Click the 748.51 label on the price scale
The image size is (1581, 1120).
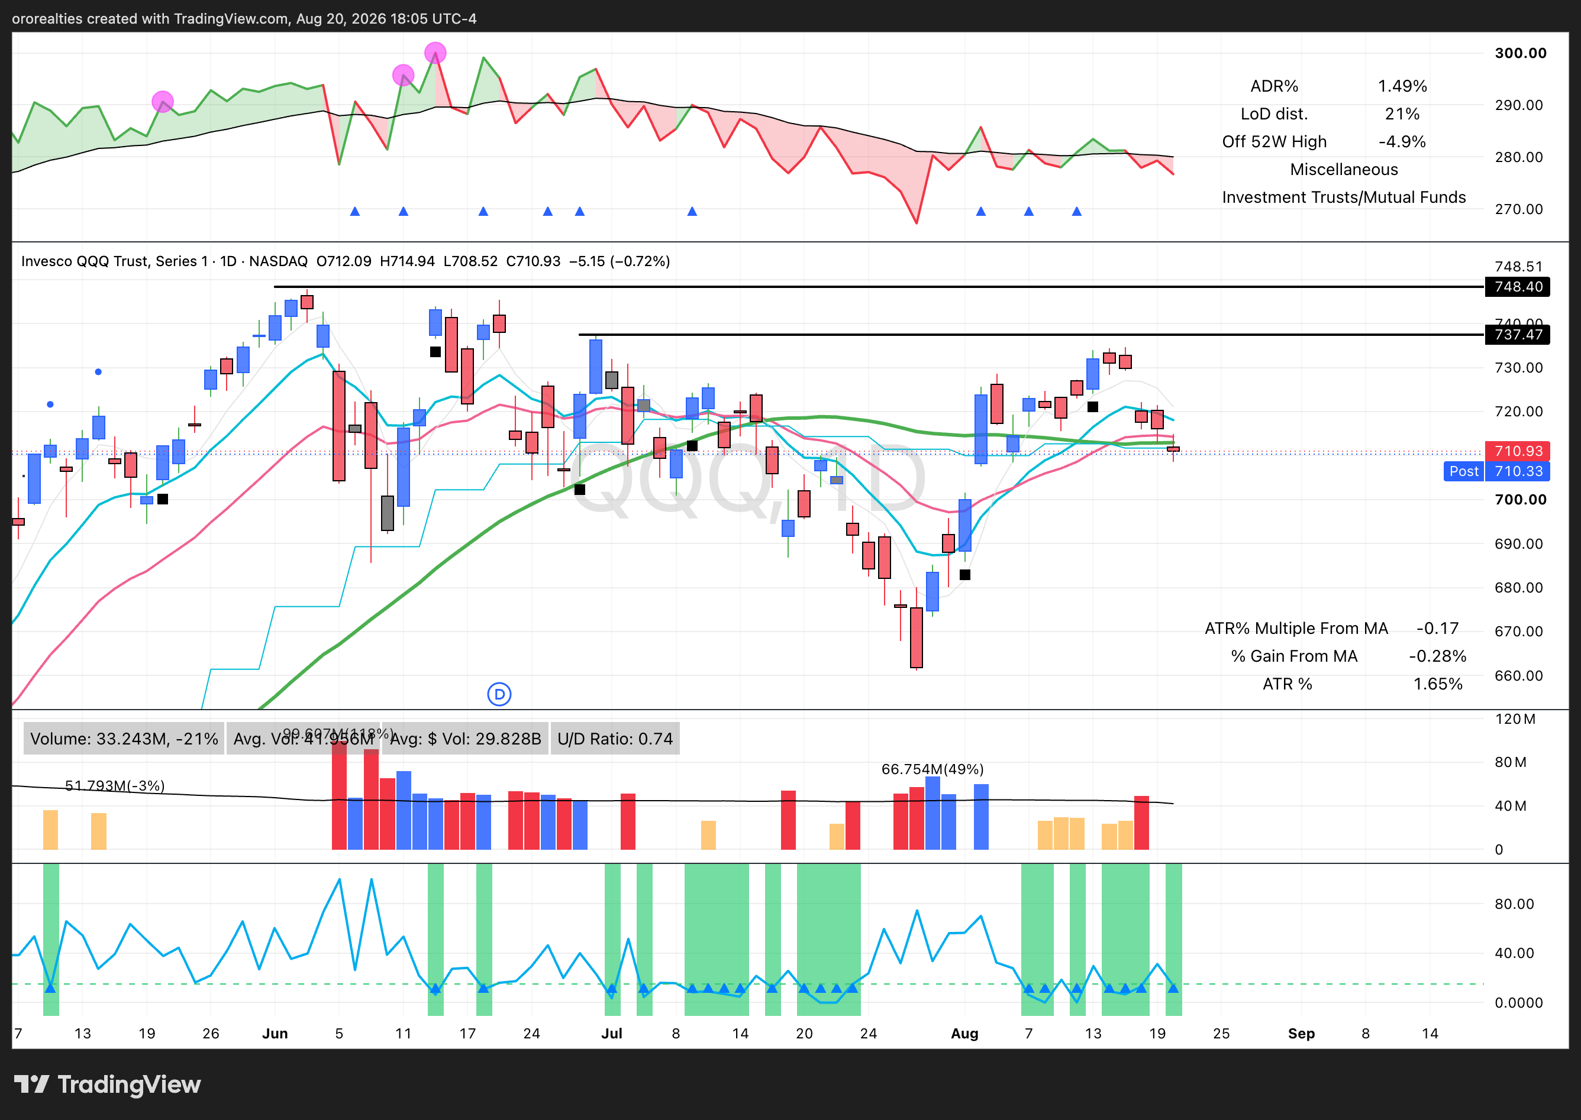[1518, 267]
